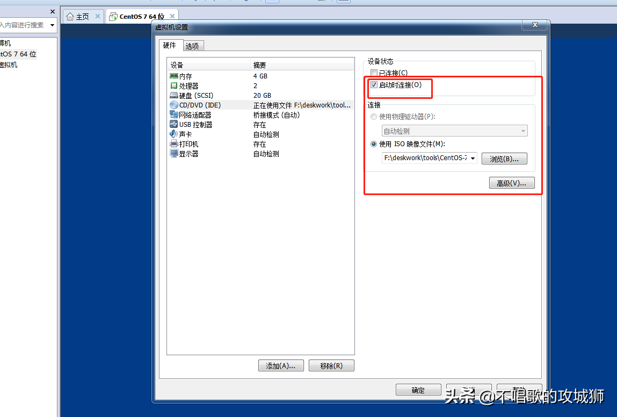This screenshot has width=617, height=417.
Task: Select the 硬盘 (SCSI) hard disk icon
Action: [173, 95]
